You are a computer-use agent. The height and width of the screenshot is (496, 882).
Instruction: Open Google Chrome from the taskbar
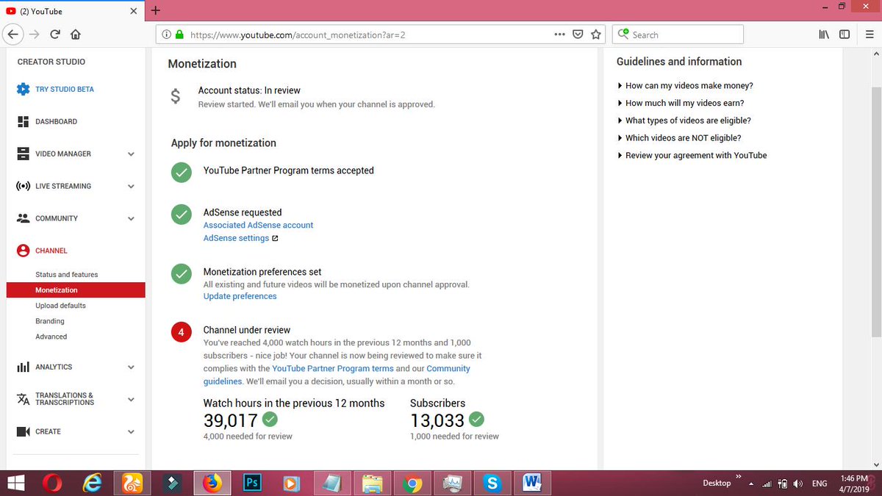coord(412,483)
